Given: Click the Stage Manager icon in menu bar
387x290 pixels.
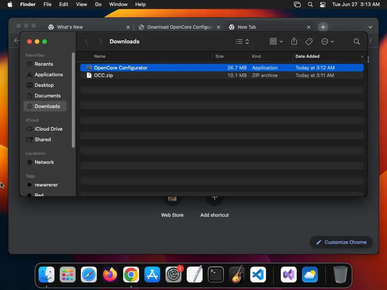Looking at the screenshot, I should point(297,5).
